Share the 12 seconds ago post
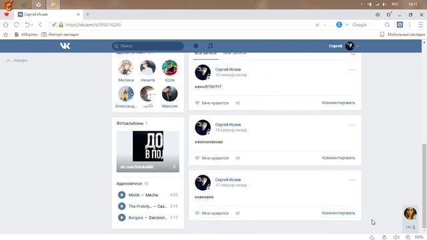 coord(238,103)
